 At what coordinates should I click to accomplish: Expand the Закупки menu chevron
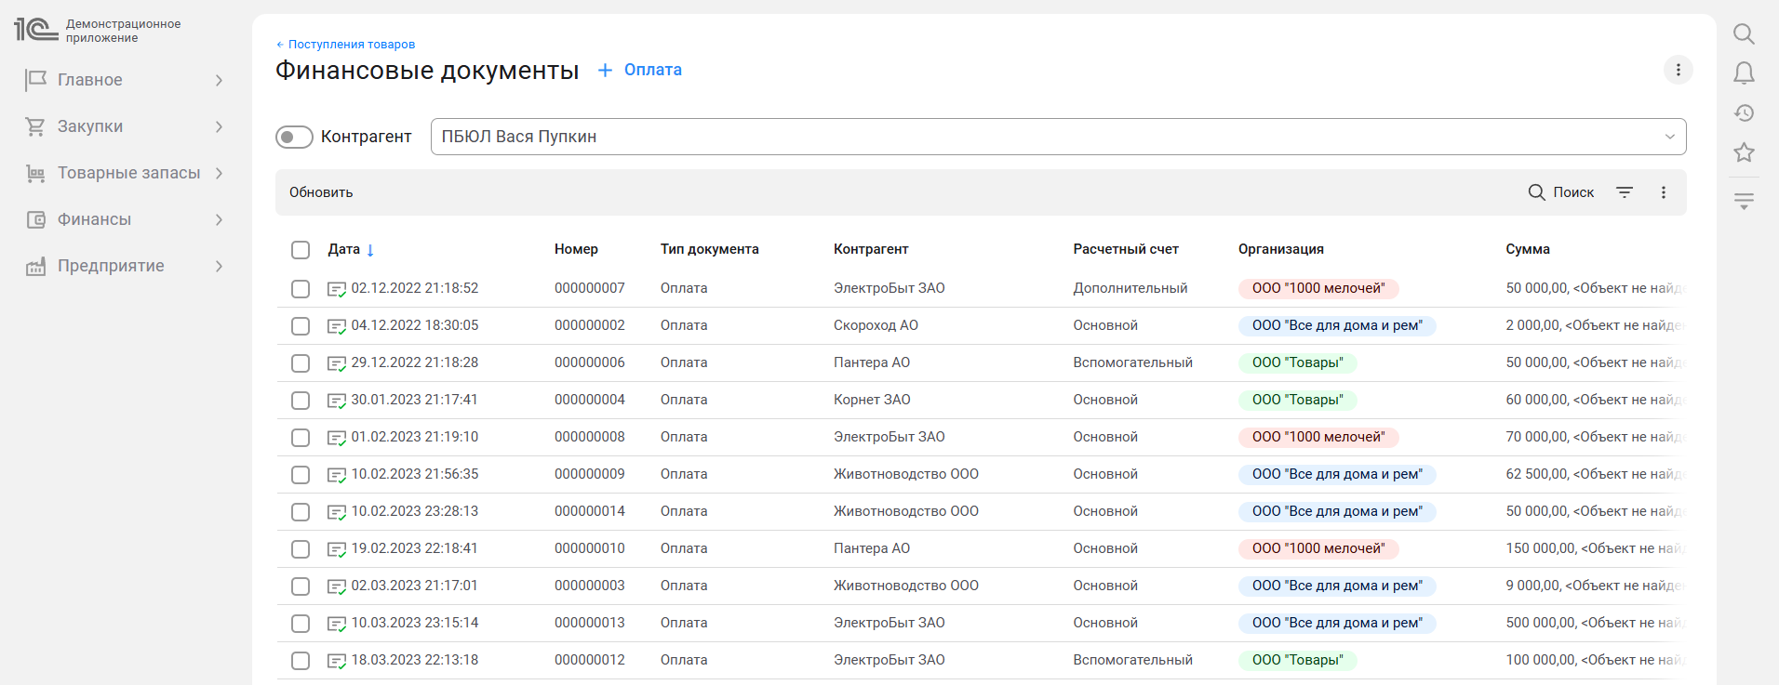219,126
